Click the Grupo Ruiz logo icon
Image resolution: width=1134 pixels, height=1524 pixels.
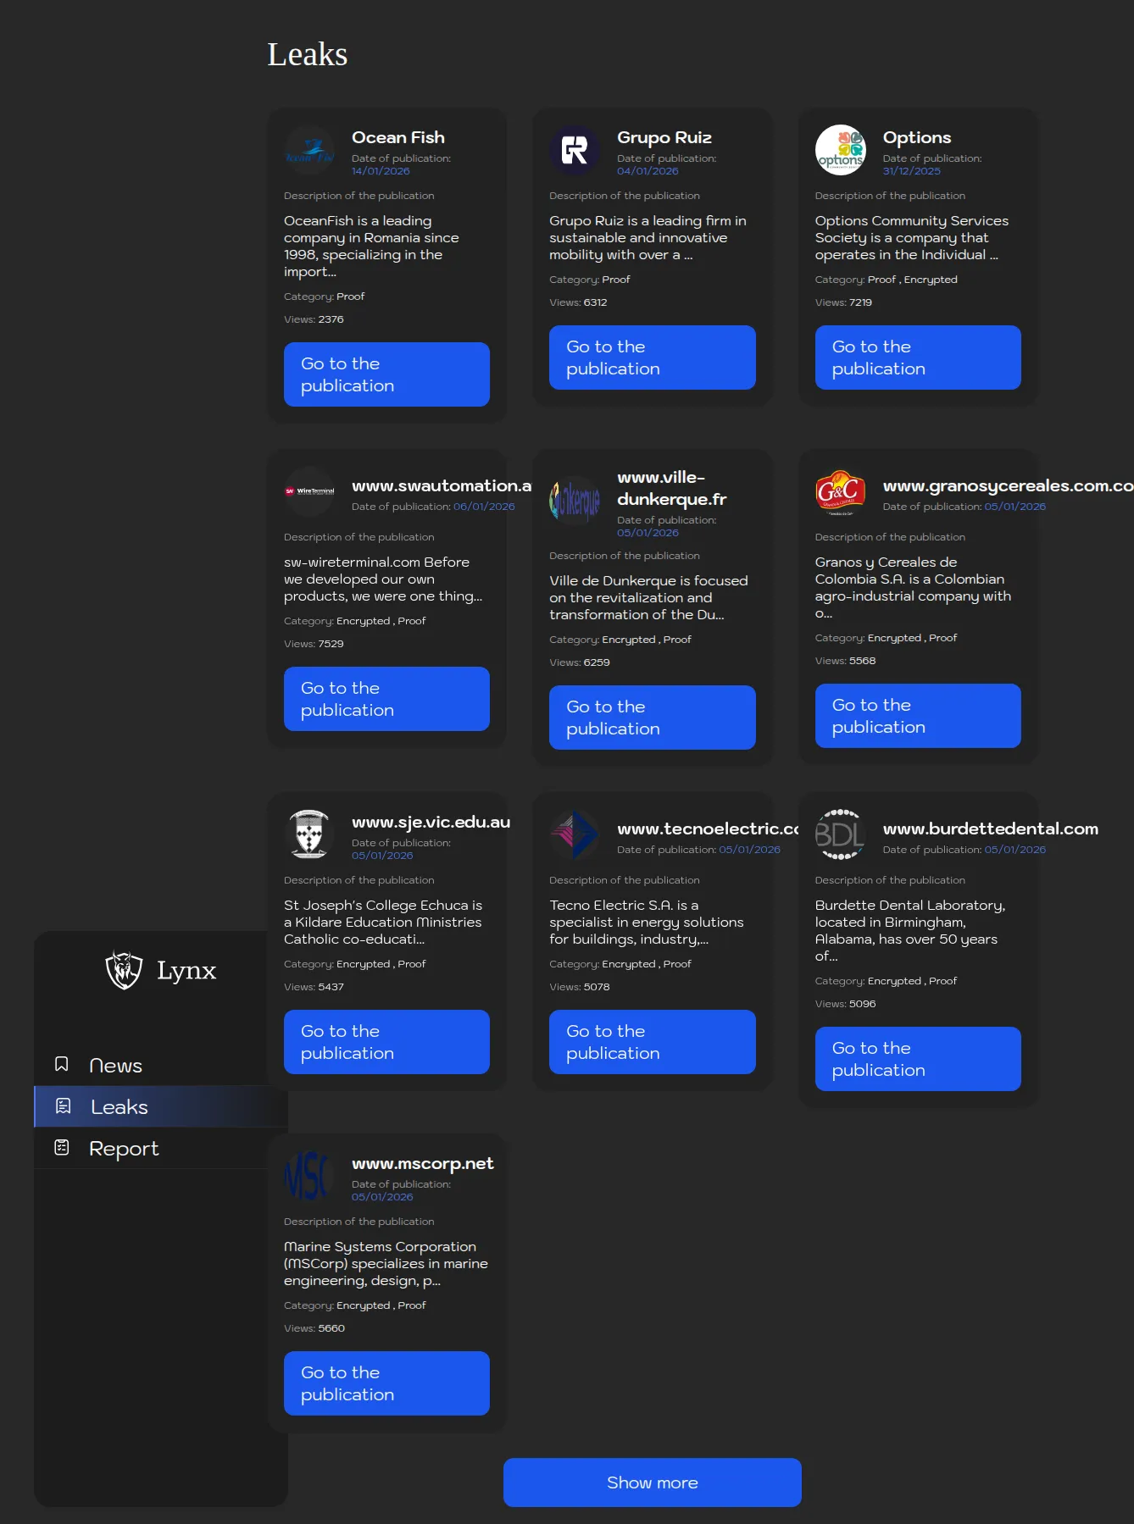pos(575,151)
